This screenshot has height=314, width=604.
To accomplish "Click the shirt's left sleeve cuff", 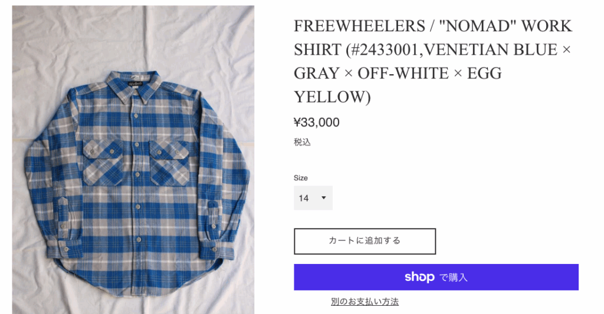I will pyautogui.click(x=65, y=249).
